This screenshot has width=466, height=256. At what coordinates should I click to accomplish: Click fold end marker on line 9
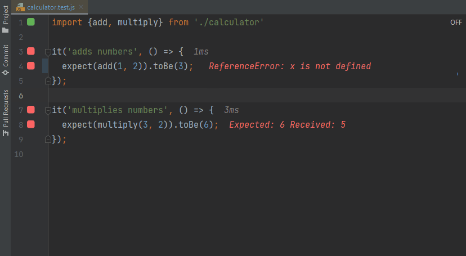point(48,139)
